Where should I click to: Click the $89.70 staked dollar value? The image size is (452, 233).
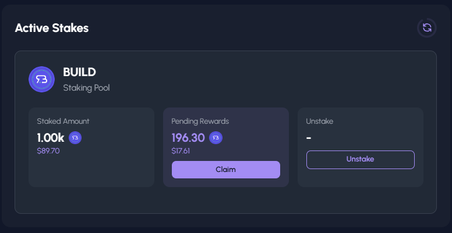(x=48, y=151)
